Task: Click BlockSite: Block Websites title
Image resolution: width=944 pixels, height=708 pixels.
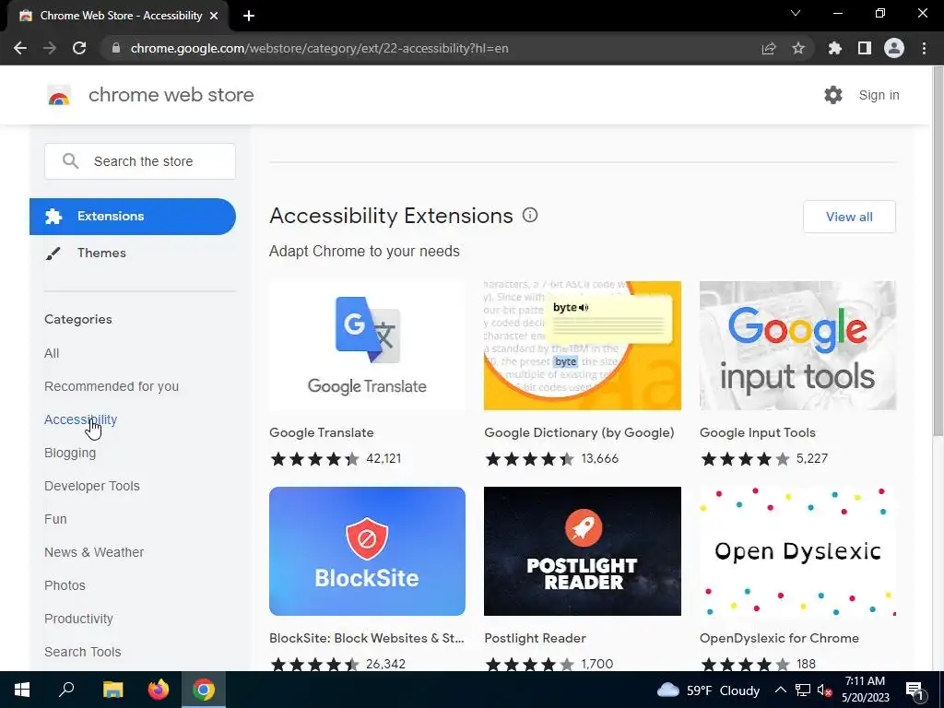Action: (367, 638)
